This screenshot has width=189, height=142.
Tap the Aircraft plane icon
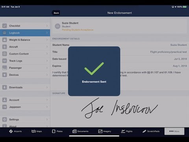[4, 47]
